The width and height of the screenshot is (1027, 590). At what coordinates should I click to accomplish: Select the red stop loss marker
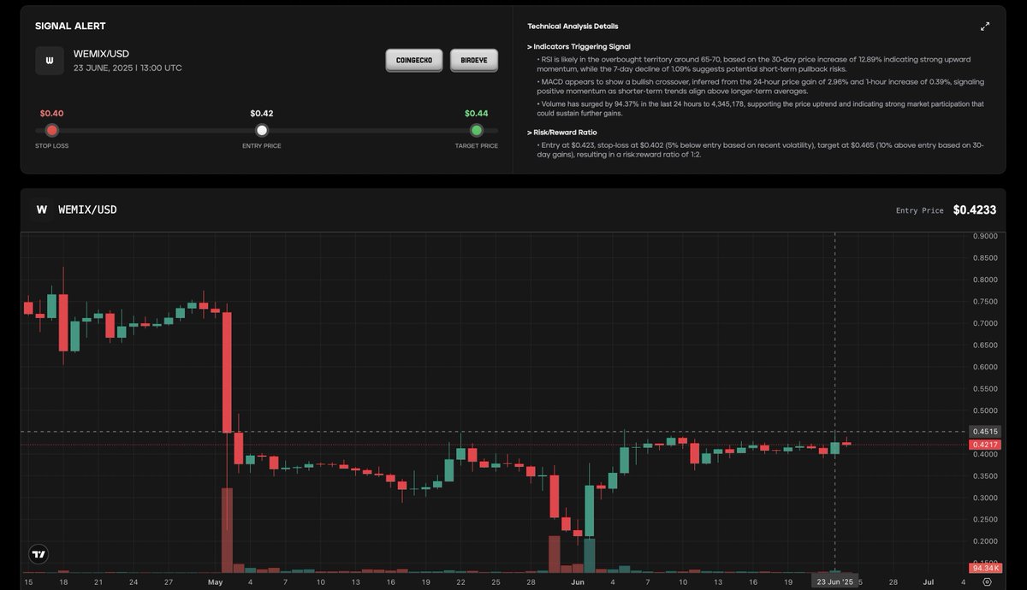tap(52, 130)
